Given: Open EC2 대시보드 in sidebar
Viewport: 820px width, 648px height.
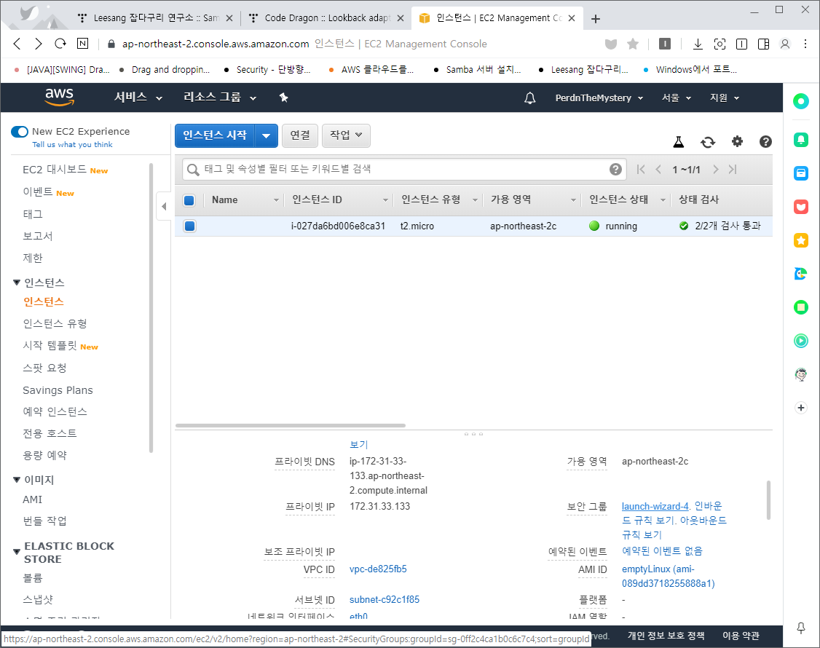Looking at the screenshot, I should coord(55,170).
